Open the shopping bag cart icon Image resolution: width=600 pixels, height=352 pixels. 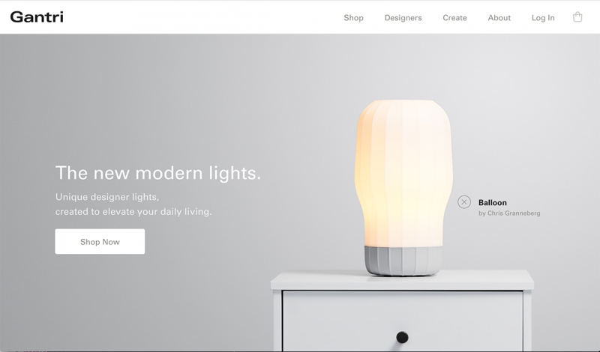pos(577,17)
